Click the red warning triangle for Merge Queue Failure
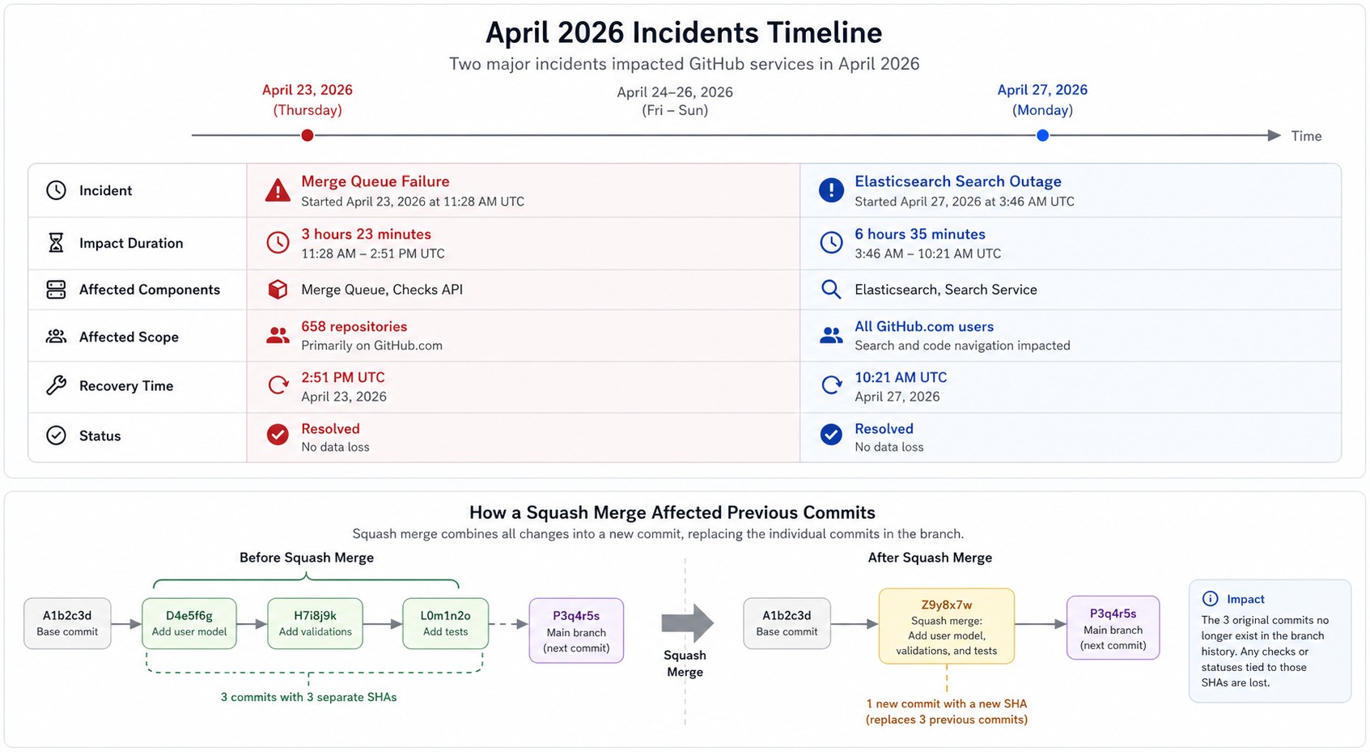This screenshot has height=752, width=1370. pos(278,191)
